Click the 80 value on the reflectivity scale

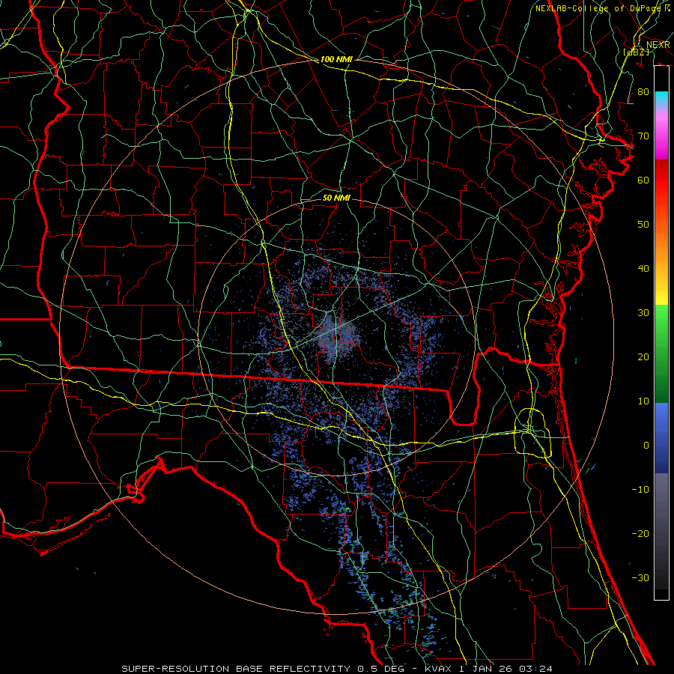click(x=643, y=92)
